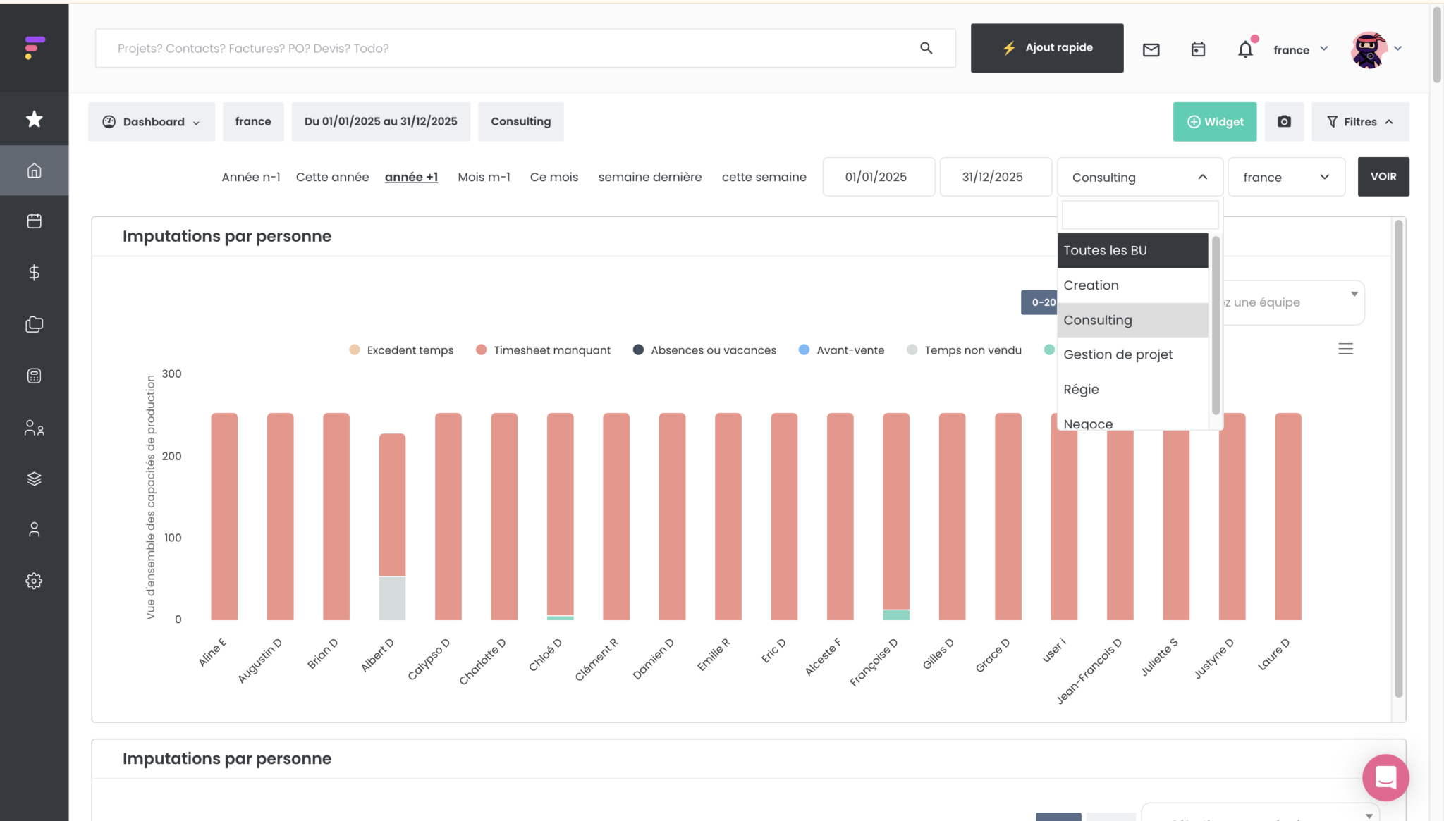Open the chat support bubble

[x=1385, y=777]
